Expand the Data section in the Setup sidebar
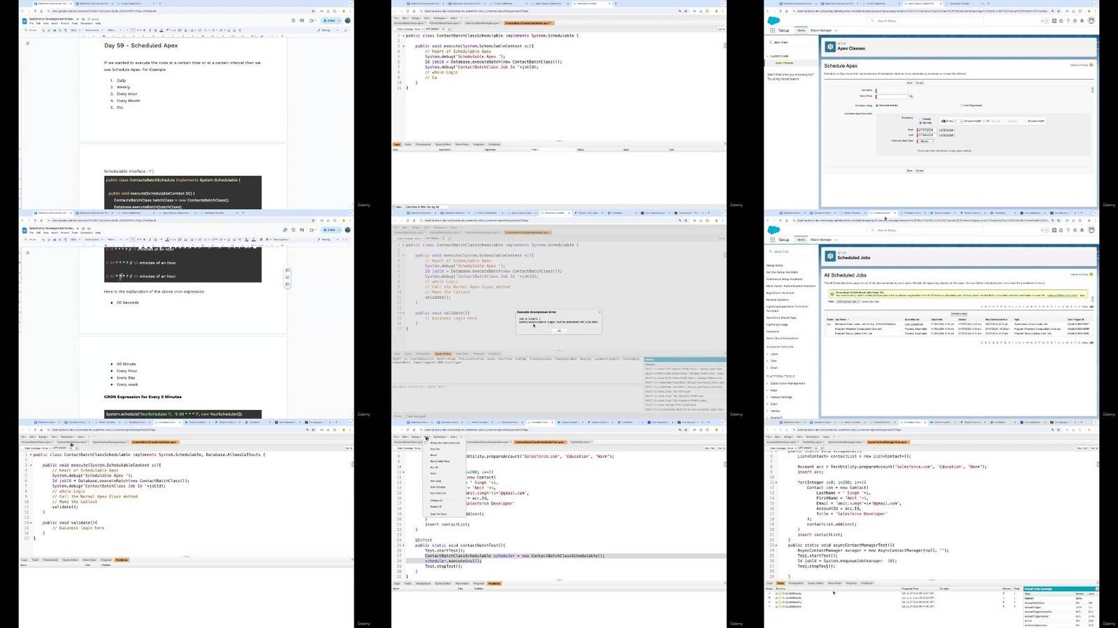1118x628 pixels. pyautogui.click(x=769, y=360)
